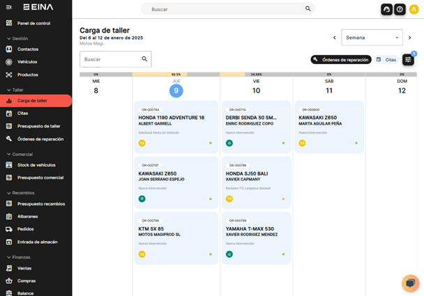Collapse the sidebar with the menu icon
The height and width of the screenshot is (296, 424).
pos(8,7)
